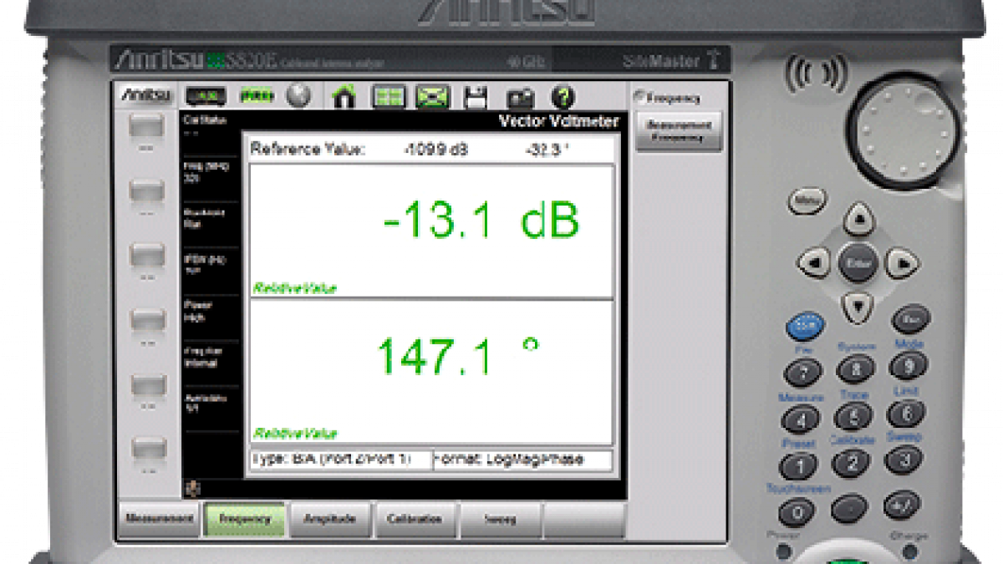Tap the -13.1 dB magnitude reading
This screenshot has height=564, width=1003.
click(481, 222)
